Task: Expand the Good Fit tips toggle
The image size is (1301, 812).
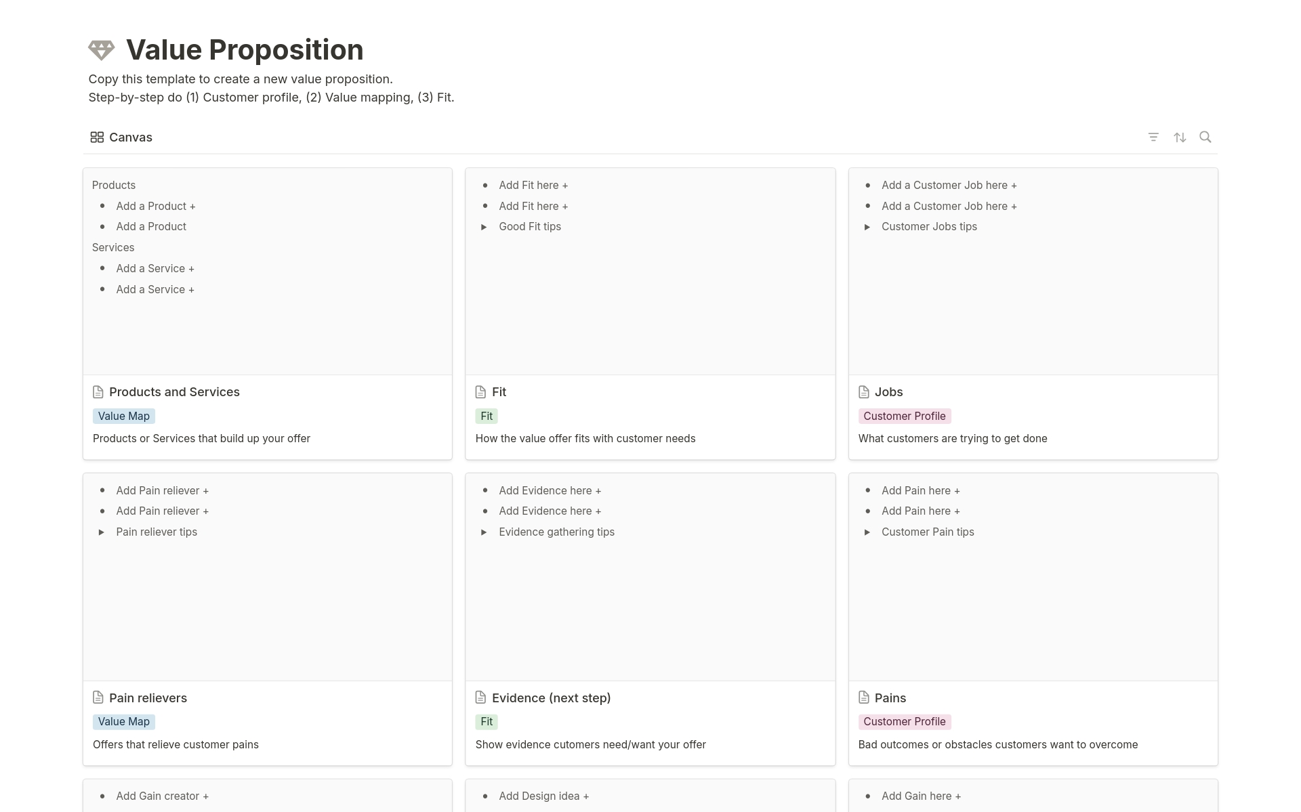Action: (484, 227)
